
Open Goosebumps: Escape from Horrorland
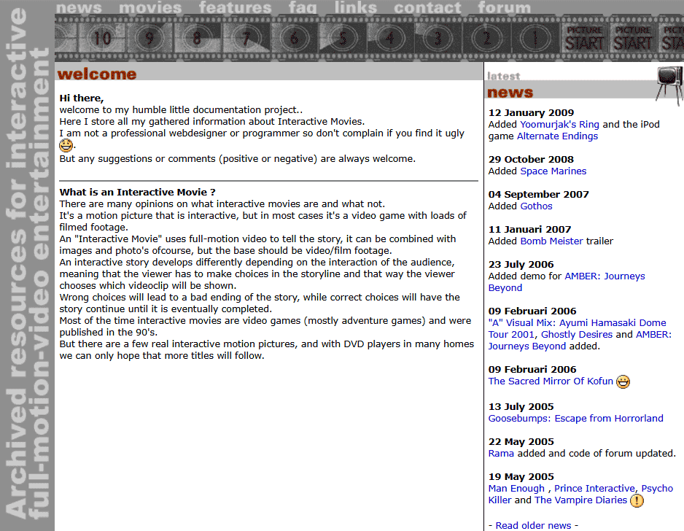click(575, 419)
